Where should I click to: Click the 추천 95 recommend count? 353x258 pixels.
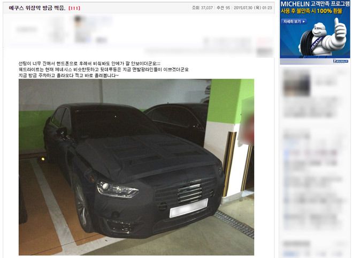click(223, 7)
